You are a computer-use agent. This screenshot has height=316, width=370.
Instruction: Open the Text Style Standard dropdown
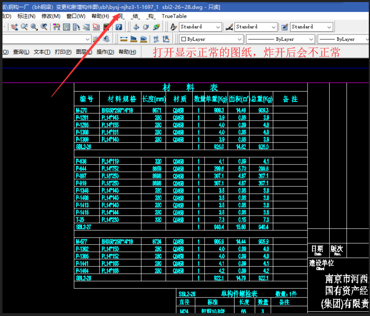point(200,27)
